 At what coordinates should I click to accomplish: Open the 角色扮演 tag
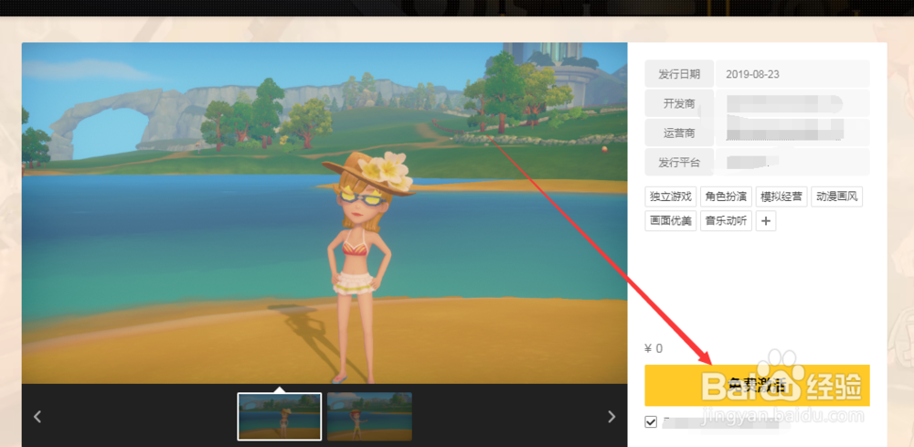pos(726,197)
